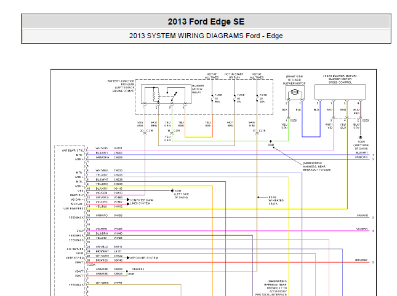This screenshot has width=397, height=296.
Task: Click the 'BLK/GRY' label above right-side G205 ground
Action: 356,126
